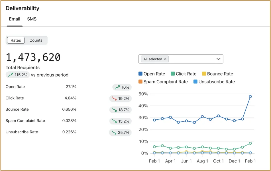Switch to the Email tab
This screenshot has height=171, width=271.
[15, 19]
